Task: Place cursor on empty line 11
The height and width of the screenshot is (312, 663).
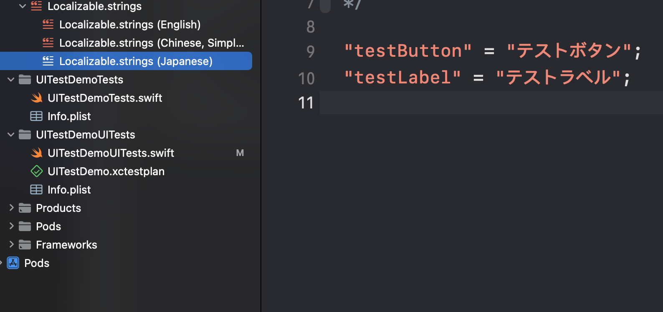Action: pos(491,103)
